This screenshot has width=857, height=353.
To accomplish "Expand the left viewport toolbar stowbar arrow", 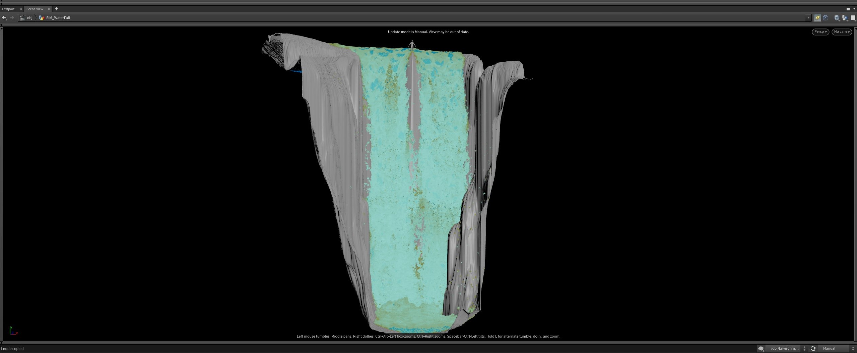I will (1, 28).
